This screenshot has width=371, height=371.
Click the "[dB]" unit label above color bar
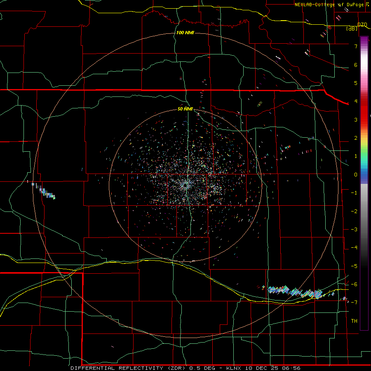click(x=352, y=28)
